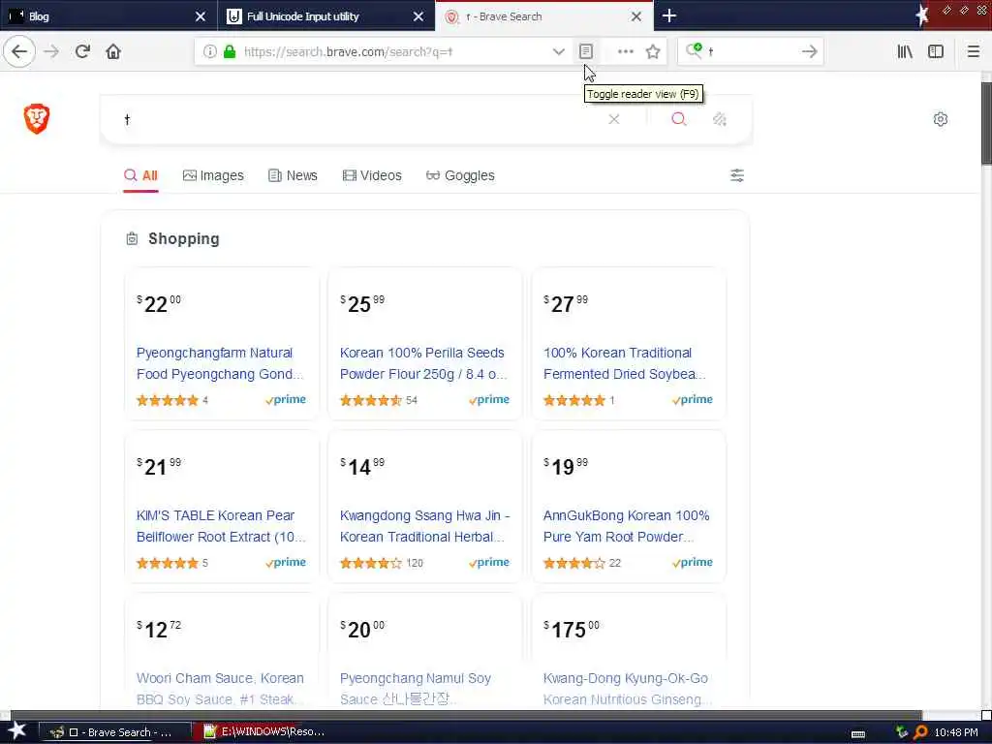This screenshot has height=744, width=992.
Task: Select the All results tab
Action: click(x=141, y=175)
